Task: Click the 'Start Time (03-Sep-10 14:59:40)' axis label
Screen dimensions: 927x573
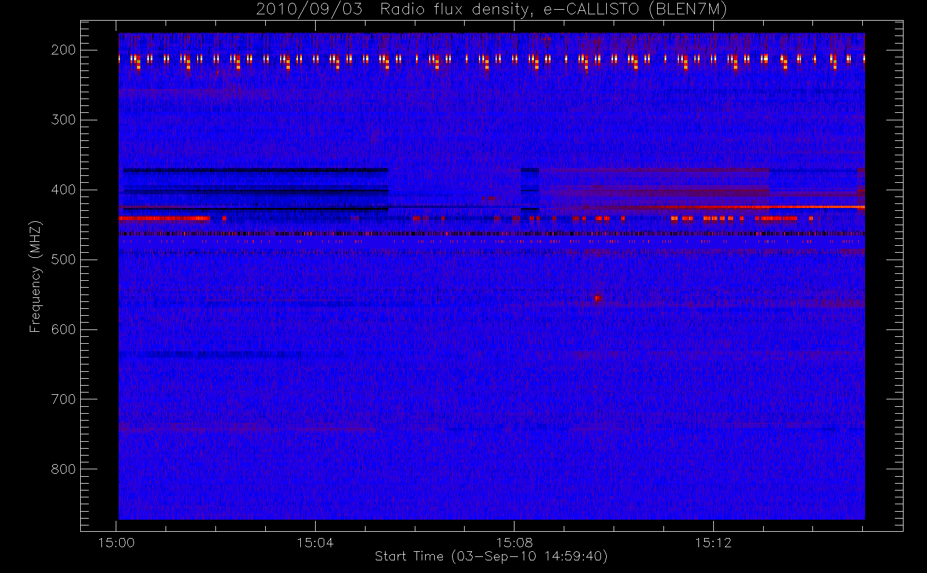Action: click(x=491, y=556)
